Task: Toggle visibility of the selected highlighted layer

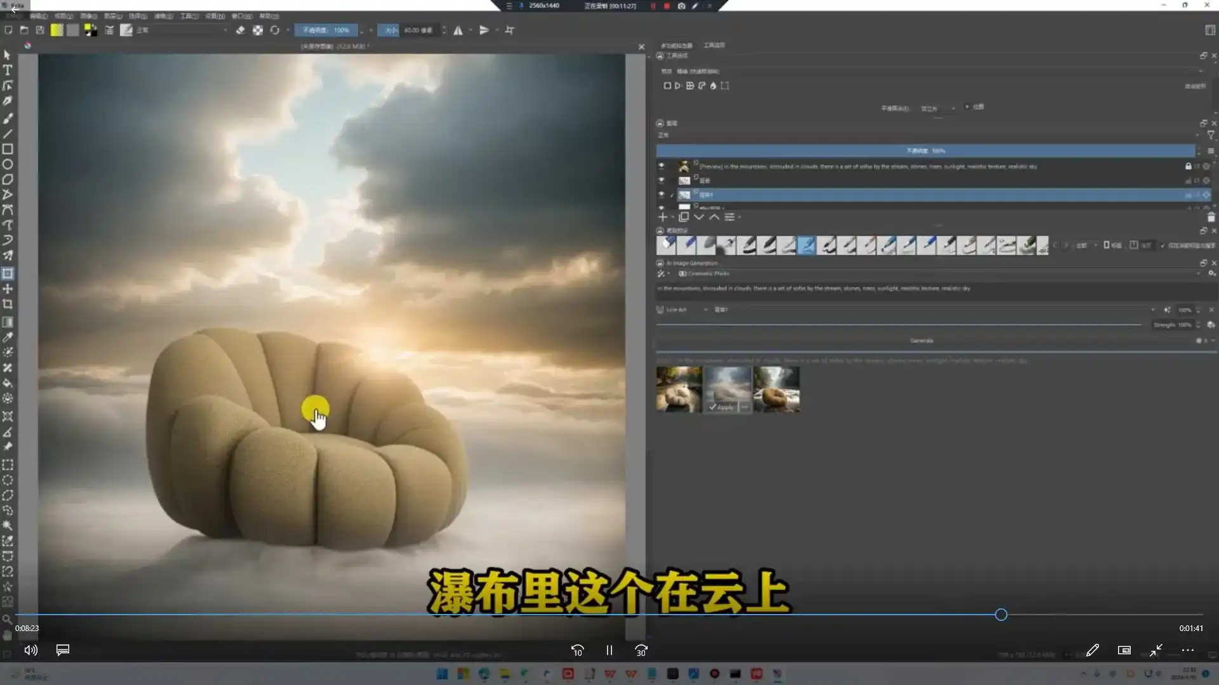Action: (x=662, y=194)
